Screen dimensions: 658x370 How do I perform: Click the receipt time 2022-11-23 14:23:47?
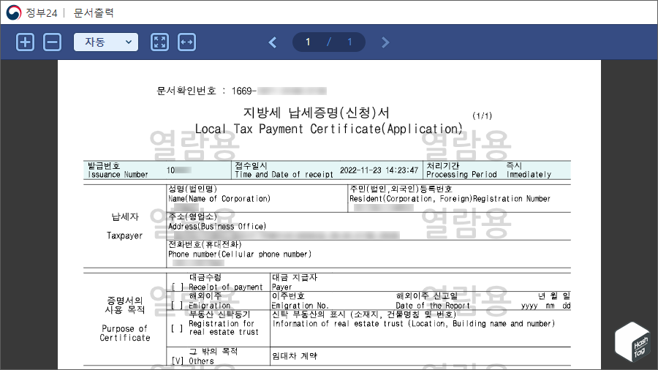click(379, 170)
